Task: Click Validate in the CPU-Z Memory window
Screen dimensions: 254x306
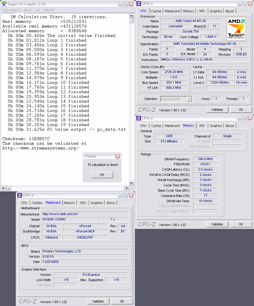Action: click(x=217, y=224)
